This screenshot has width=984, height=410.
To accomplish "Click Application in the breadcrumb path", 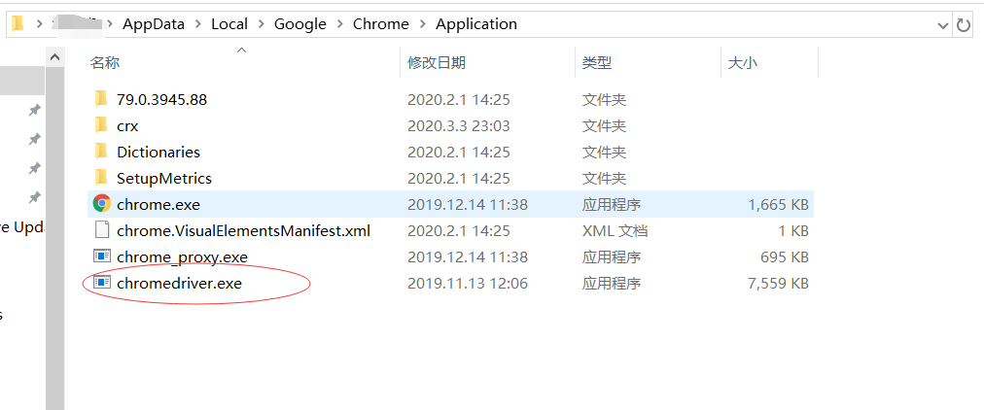I will tap(476, 24).
